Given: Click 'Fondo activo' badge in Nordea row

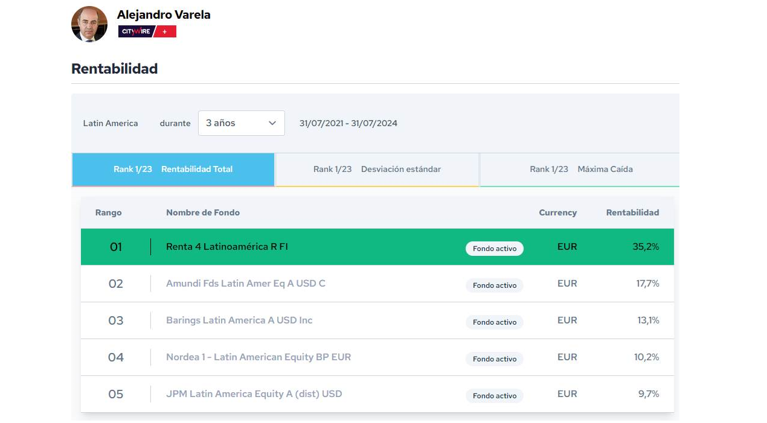Looking at the screenshot, I should click(495, 359).
